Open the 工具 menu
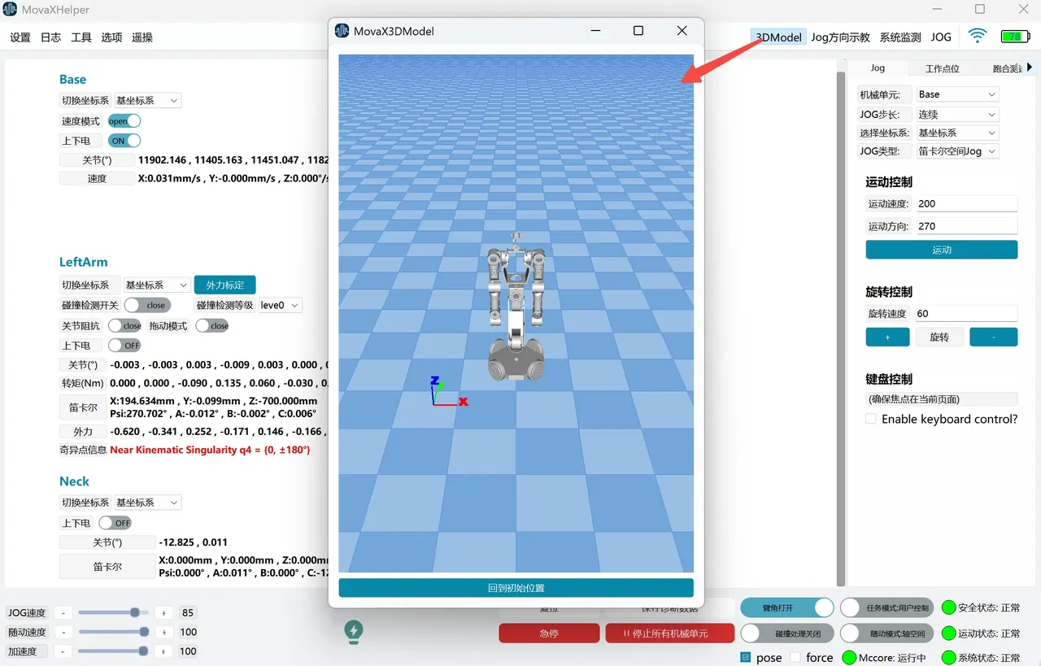 (x=81, y=37)
